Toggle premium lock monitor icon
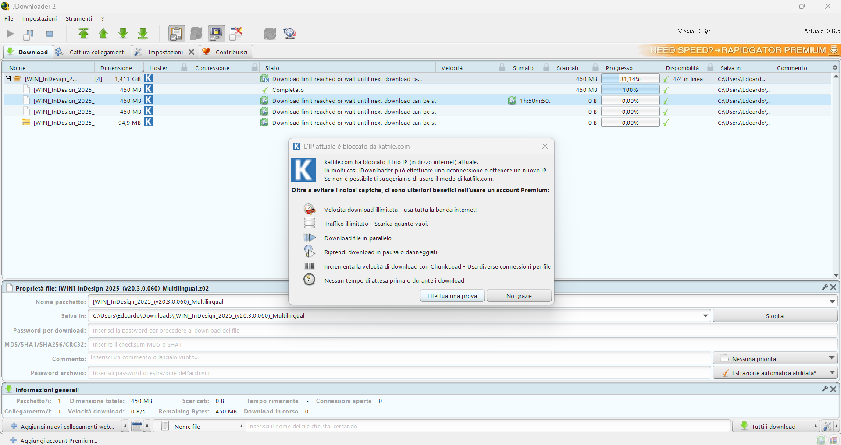Viewport: 841px width, 445px height. point(216,33)
